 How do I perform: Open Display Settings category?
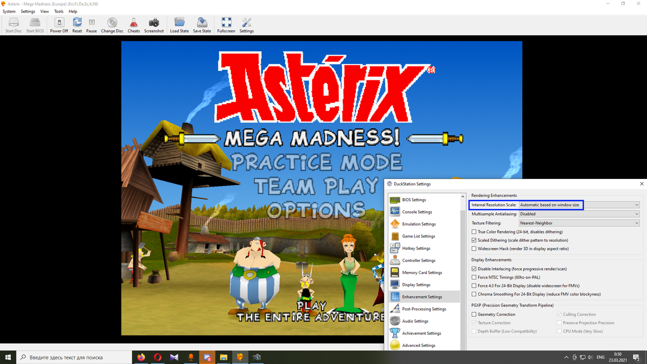(424, 285)
